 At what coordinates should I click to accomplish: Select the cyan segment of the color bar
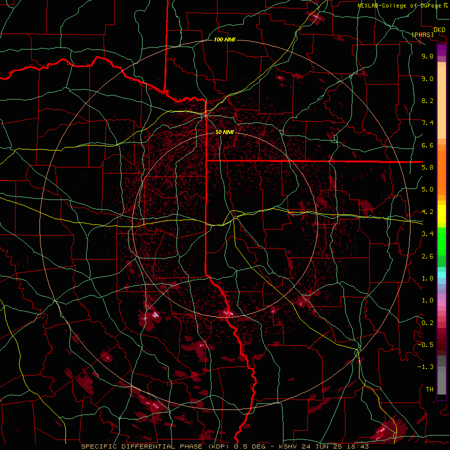441,275
